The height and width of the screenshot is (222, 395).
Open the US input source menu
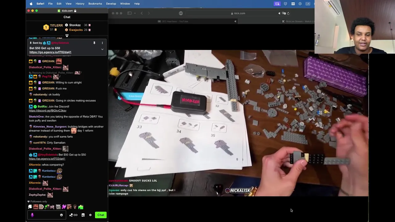[x=308, y=4]
